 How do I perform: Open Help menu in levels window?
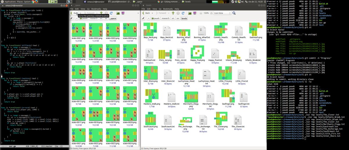click(177, 9)
